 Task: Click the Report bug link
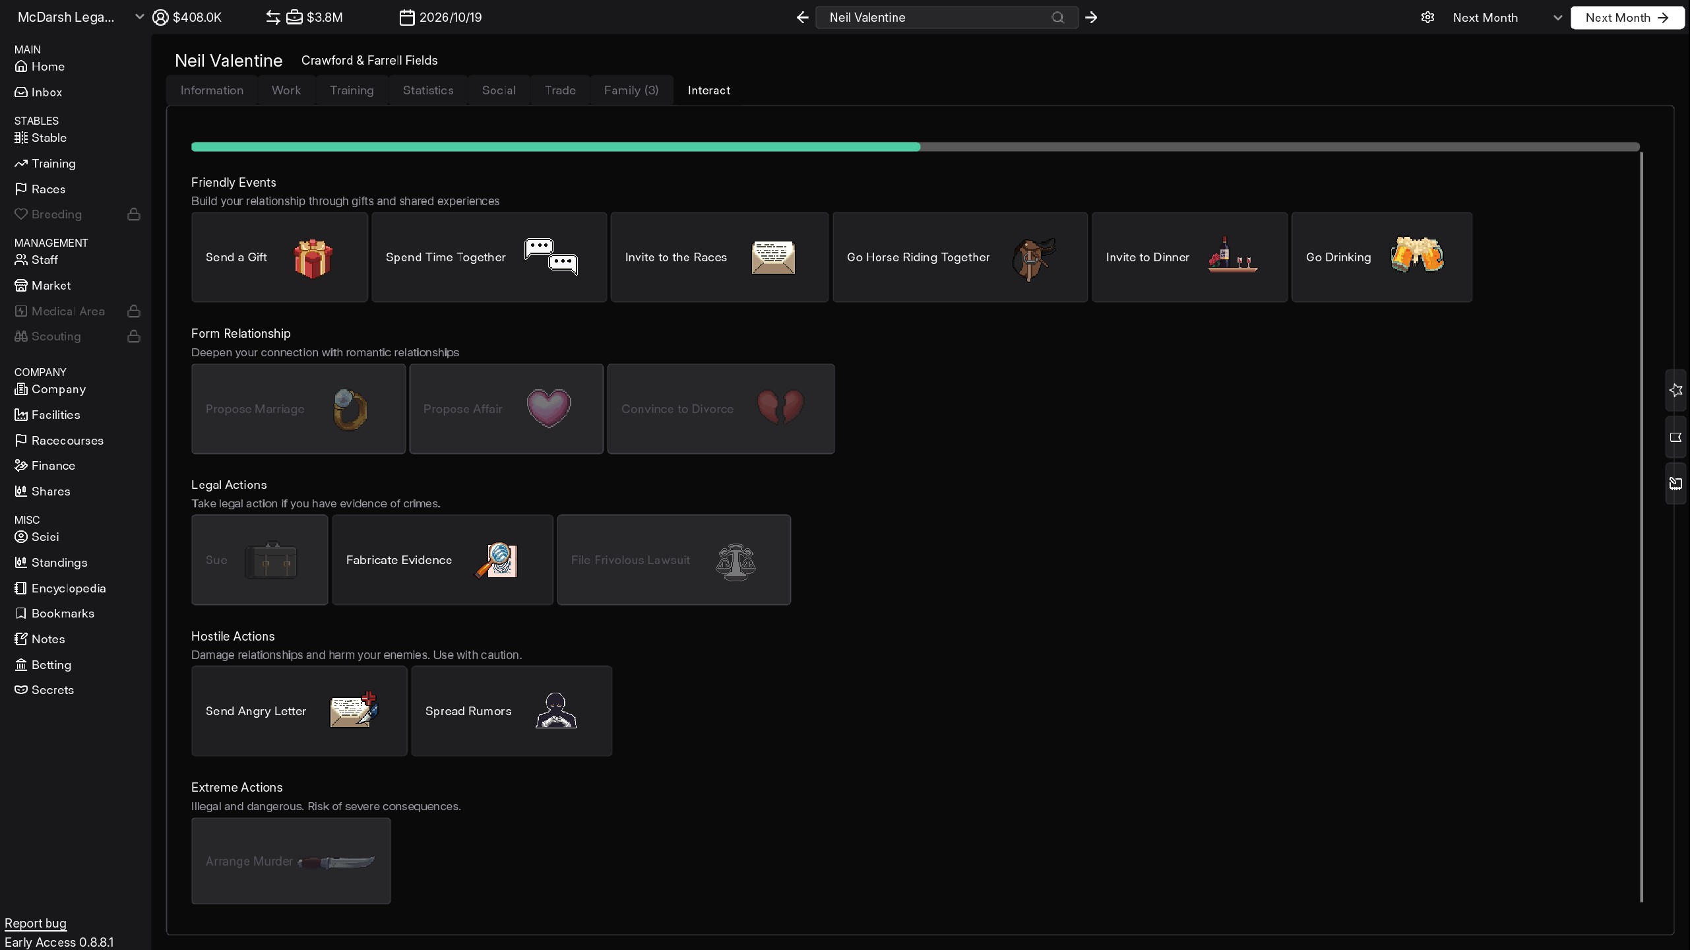point(36,923)
